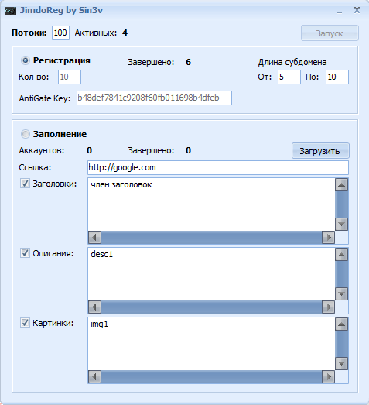The height and width of the screenshot is (405, 369).
Task: Uncheck the Заголовки checkbox
Action: [x=25, y=184]
